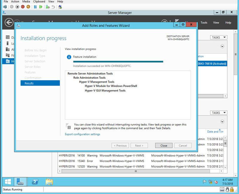Open Server Manager Tools menu
239x194 pixels.
point(204,23)
